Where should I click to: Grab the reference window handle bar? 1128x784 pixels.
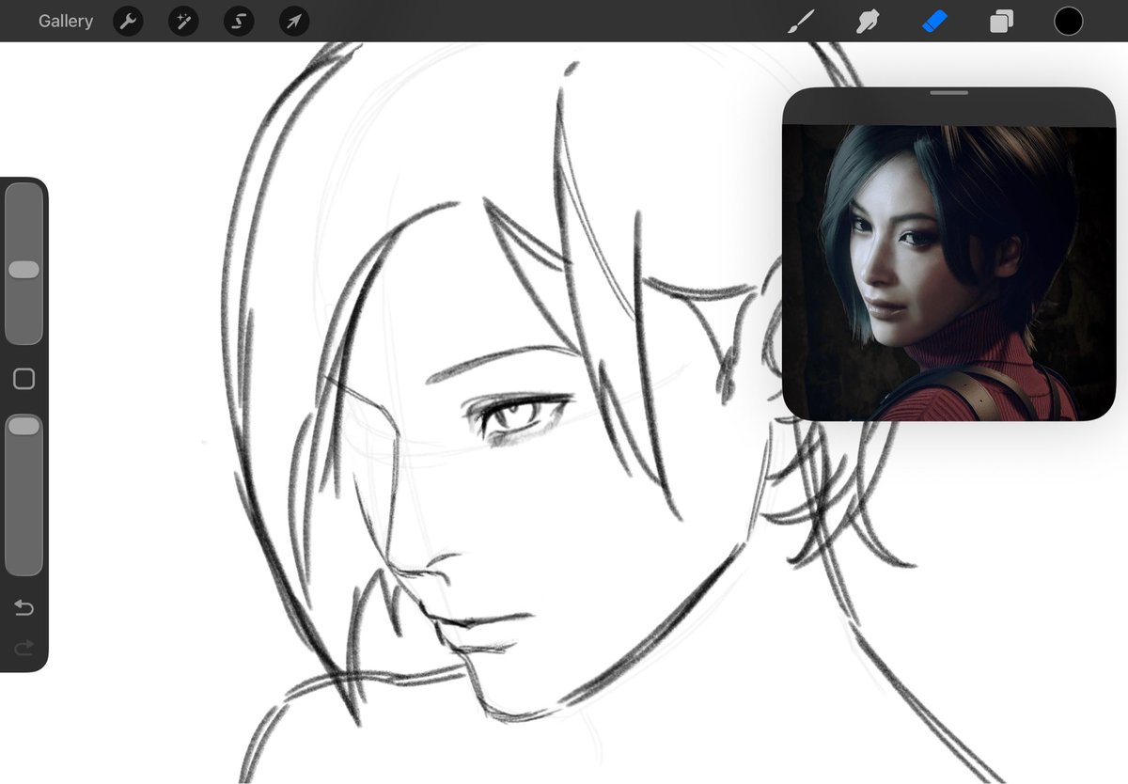(x=948, y=93)
